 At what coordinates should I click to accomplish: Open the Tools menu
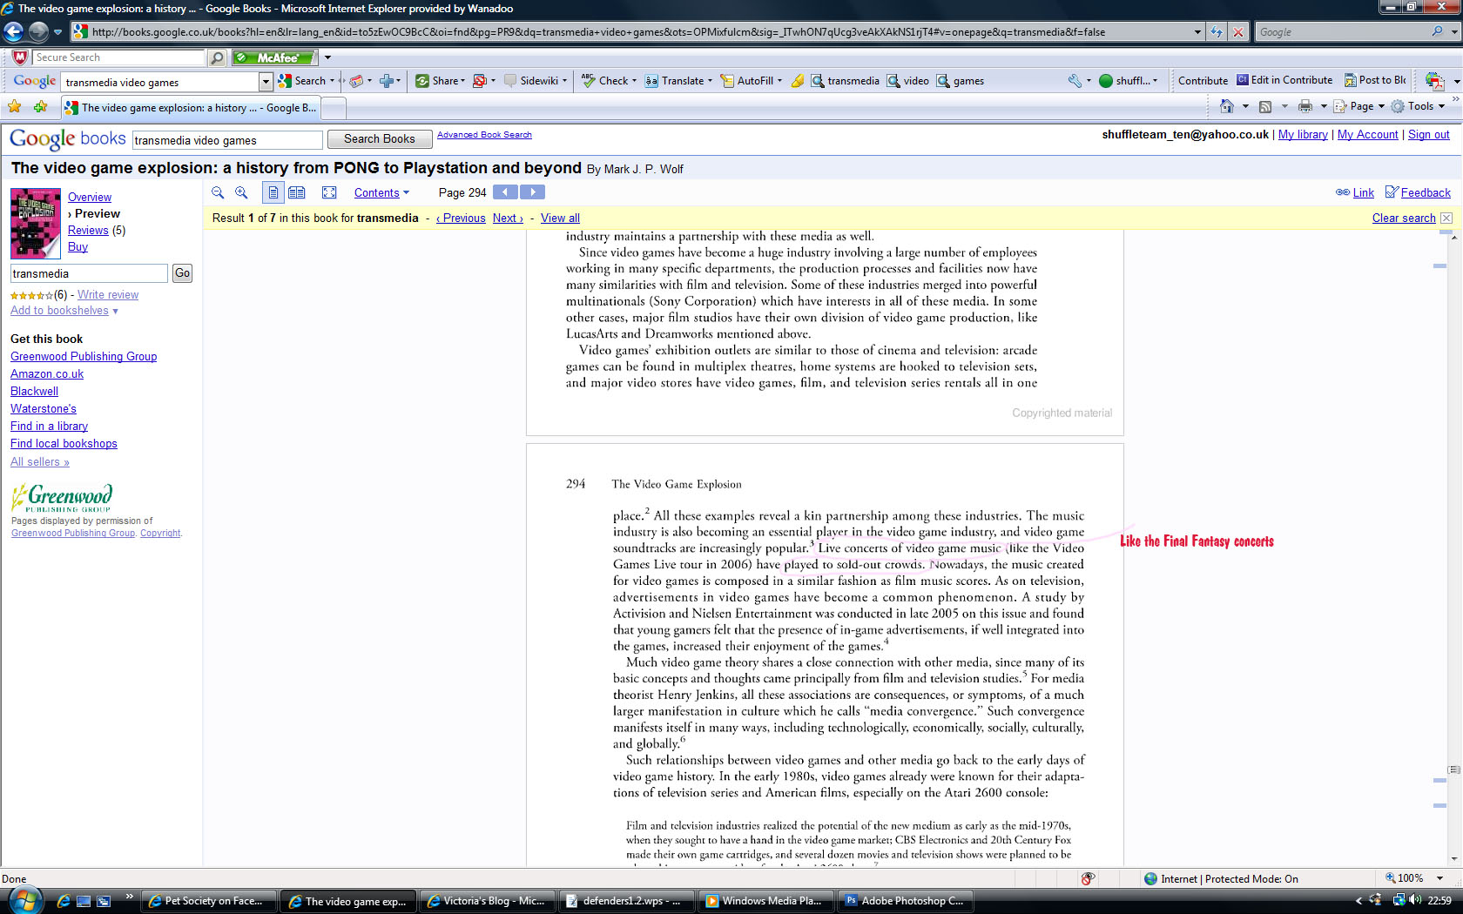click(x=1417, y=106)
